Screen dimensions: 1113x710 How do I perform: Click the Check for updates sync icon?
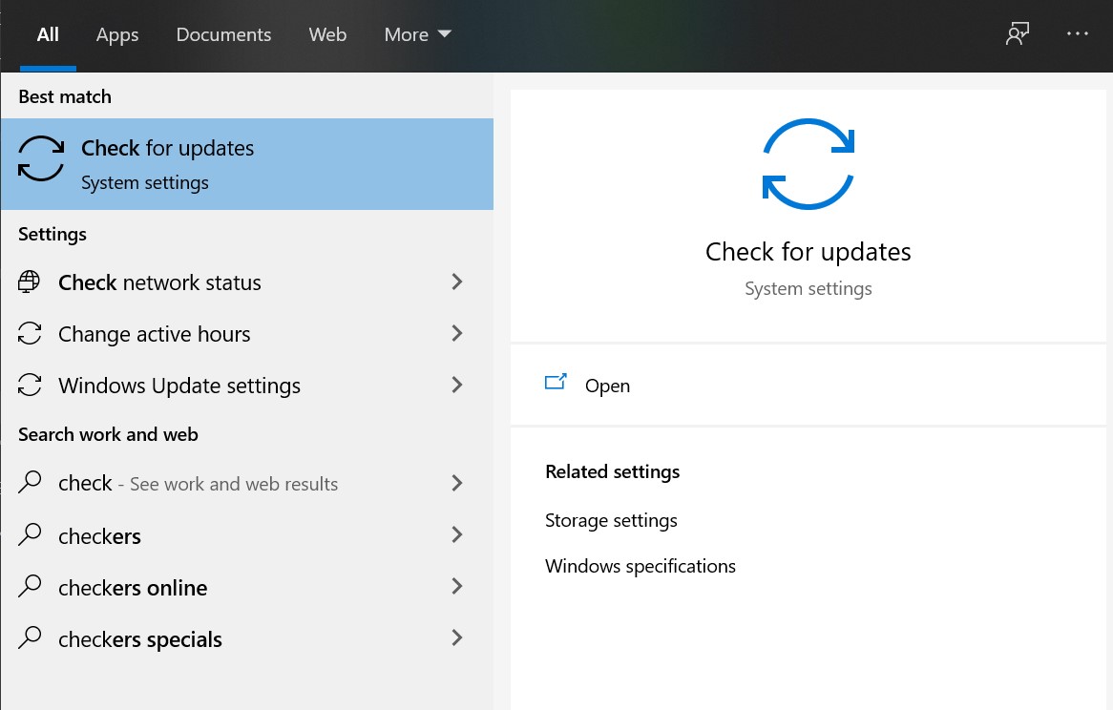tap(40, 160)
